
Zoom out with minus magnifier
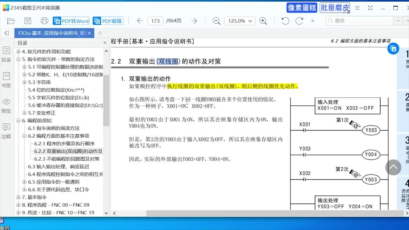click(x=216, y=21)
